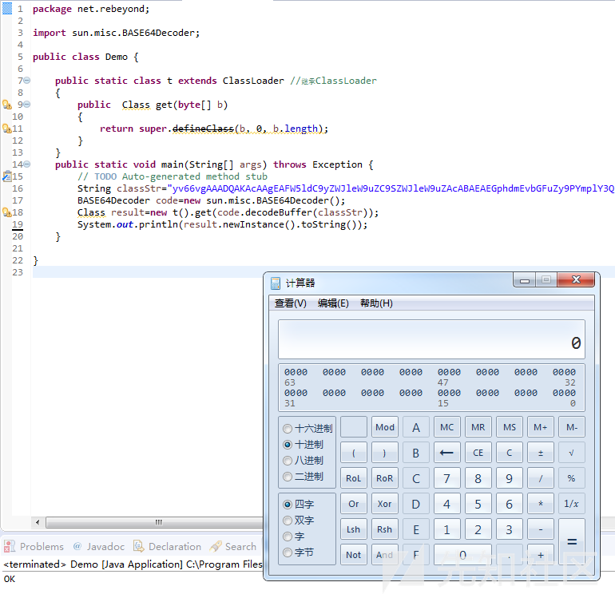The width and height of the screenshot is (615, 598).
Task: Click the Or button in calculator
Action: pyautogui.click(x=353, y=504)
